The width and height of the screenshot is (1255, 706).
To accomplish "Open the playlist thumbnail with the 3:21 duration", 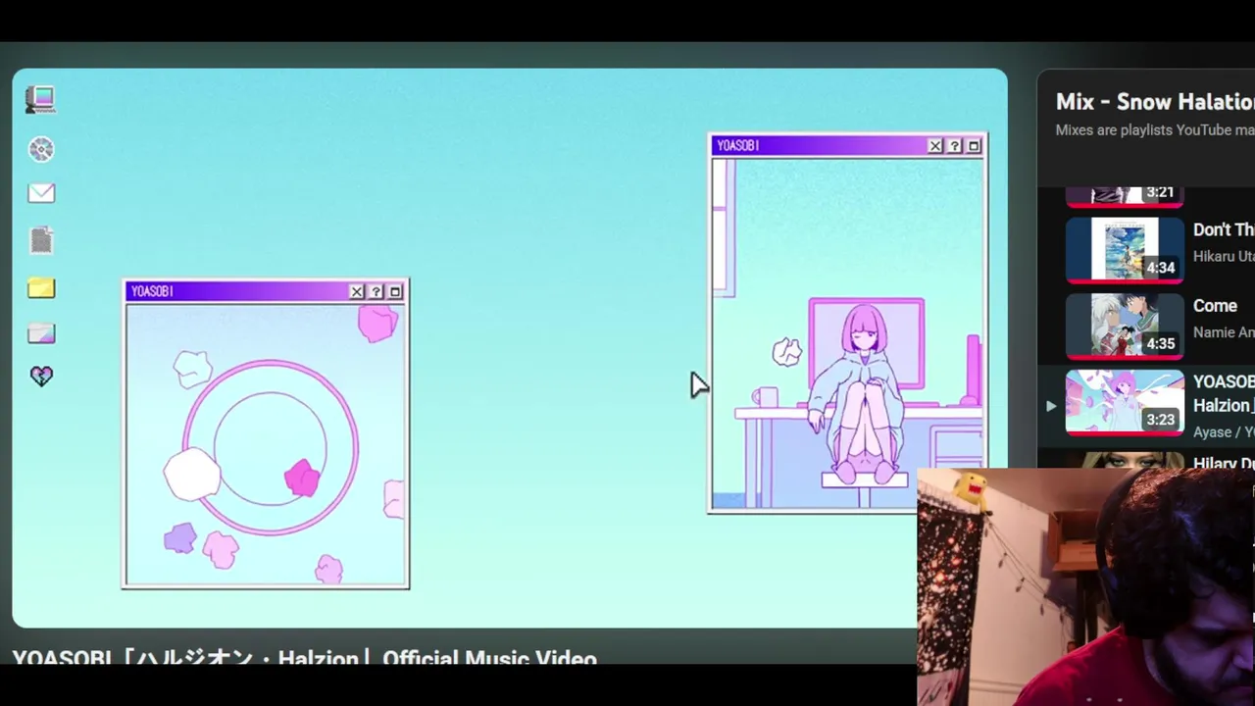I will click(x=1125, y=196).
